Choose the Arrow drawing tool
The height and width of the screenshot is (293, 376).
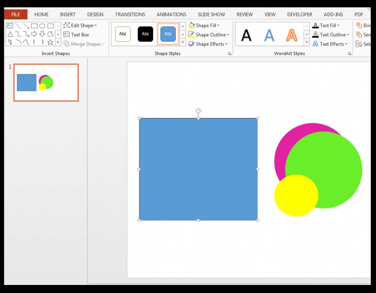click(25, 26)
